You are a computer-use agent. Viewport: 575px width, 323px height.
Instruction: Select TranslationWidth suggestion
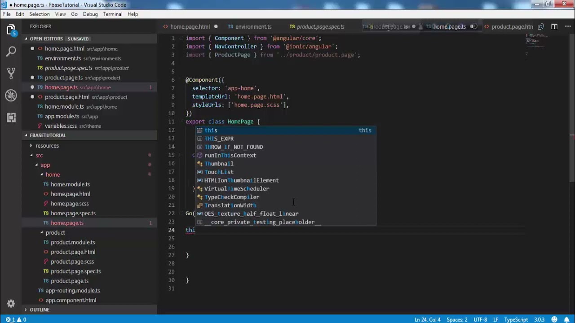(x=285, y=205)
